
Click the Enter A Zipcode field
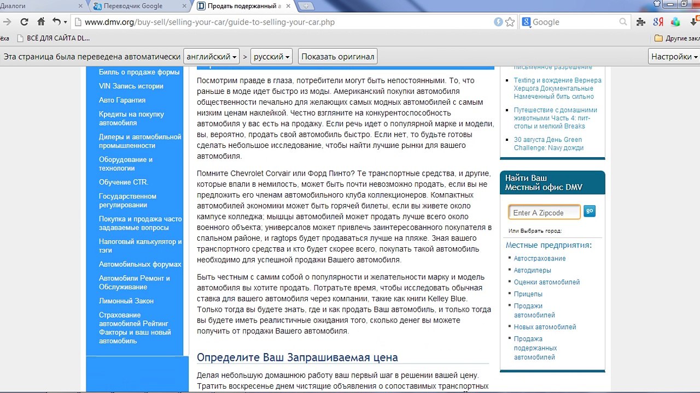pyautogui.click(x=544, y=213)
